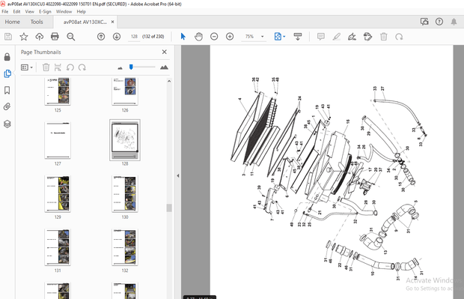The width and height of the screenshot is (464, 299).
Task: Rotate pages clockwise in thumbnails panel
Action: click(82, 67)
